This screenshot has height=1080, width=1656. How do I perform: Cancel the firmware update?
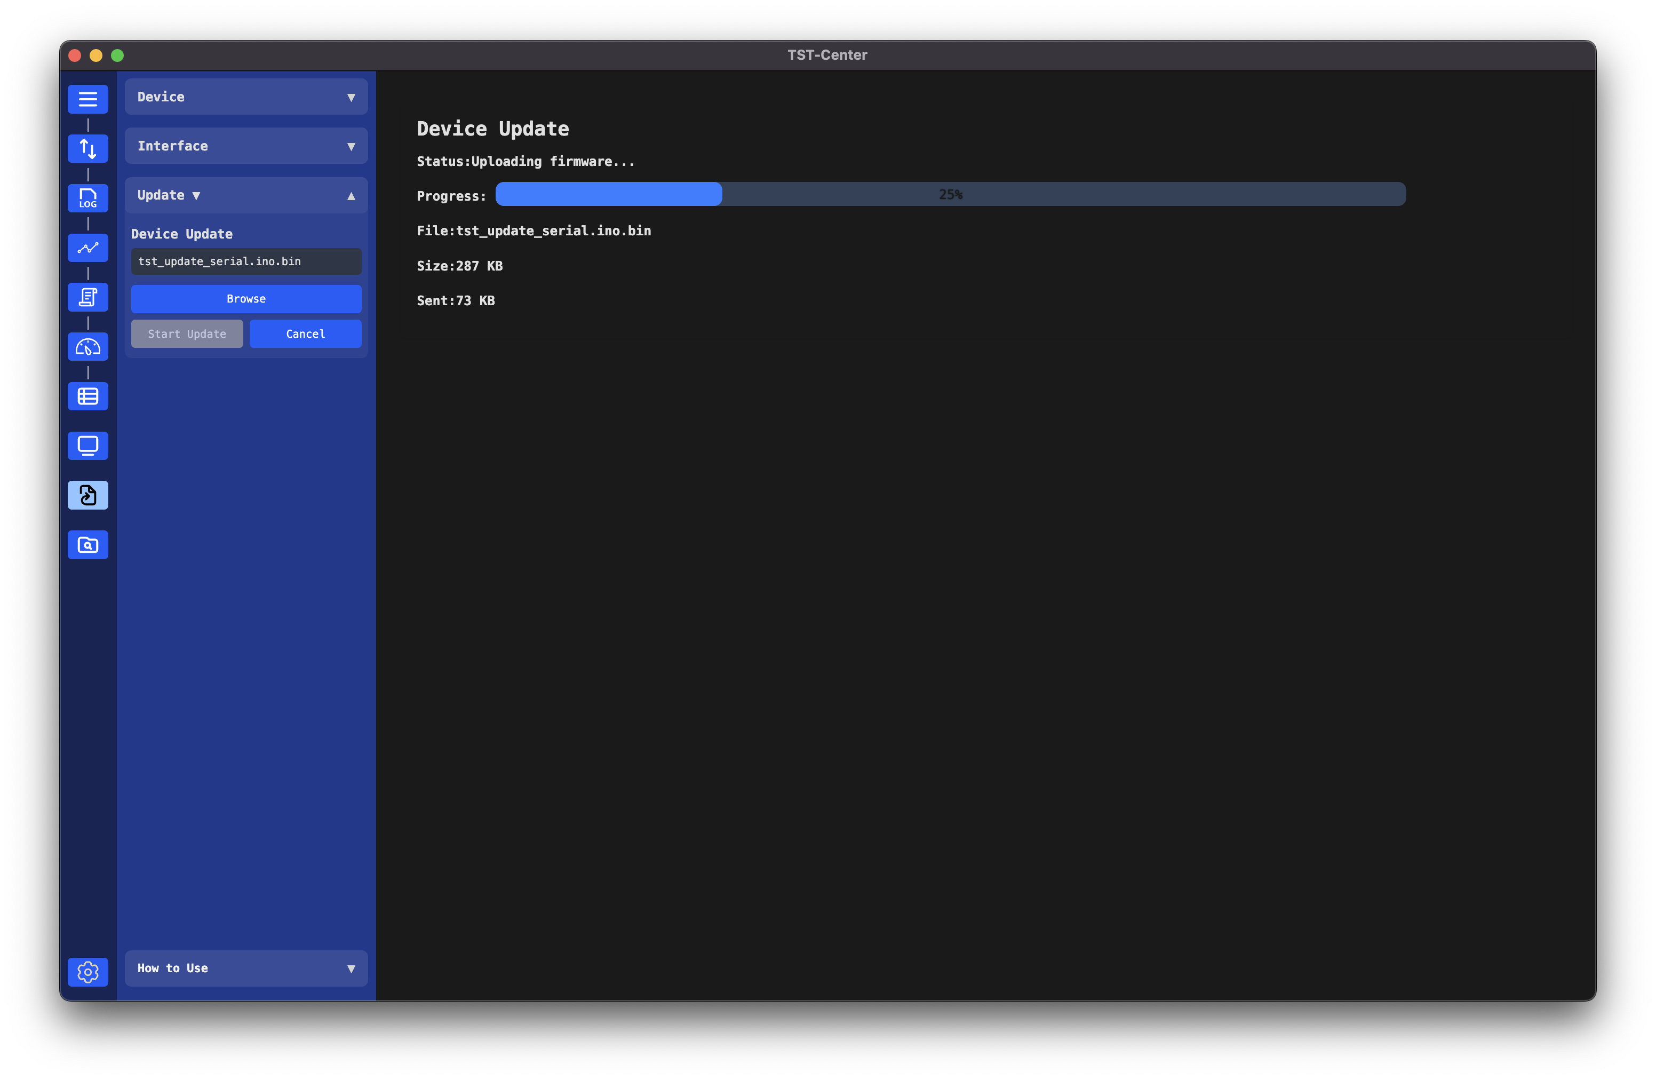pyautogui.click(x=306, y=334)
